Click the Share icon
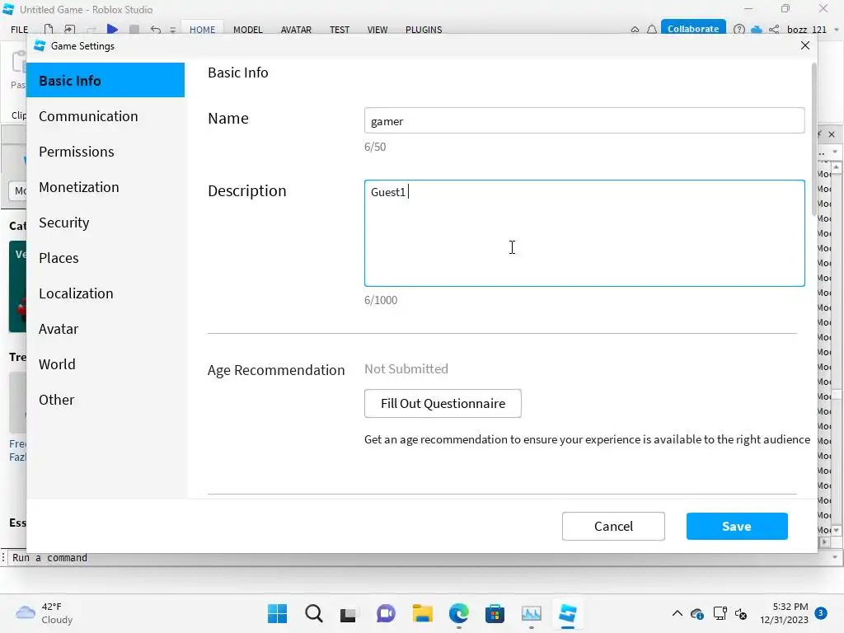Screen dimensions: 844x633 coord(774,29)
